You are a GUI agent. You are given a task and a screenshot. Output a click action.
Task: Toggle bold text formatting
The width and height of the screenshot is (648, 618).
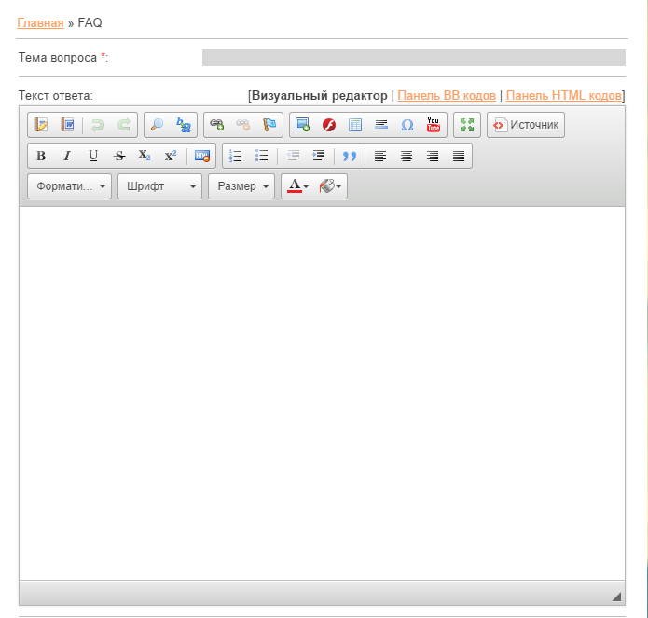(x=41, y=156)
